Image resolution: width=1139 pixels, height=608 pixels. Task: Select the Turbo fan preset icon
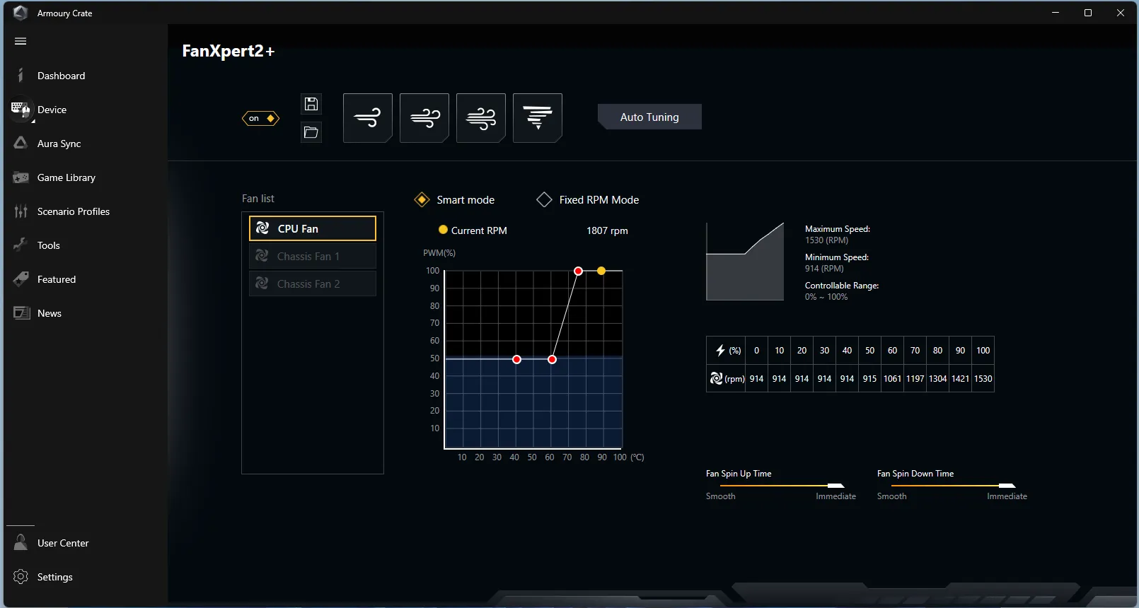(x=480, y=117)
